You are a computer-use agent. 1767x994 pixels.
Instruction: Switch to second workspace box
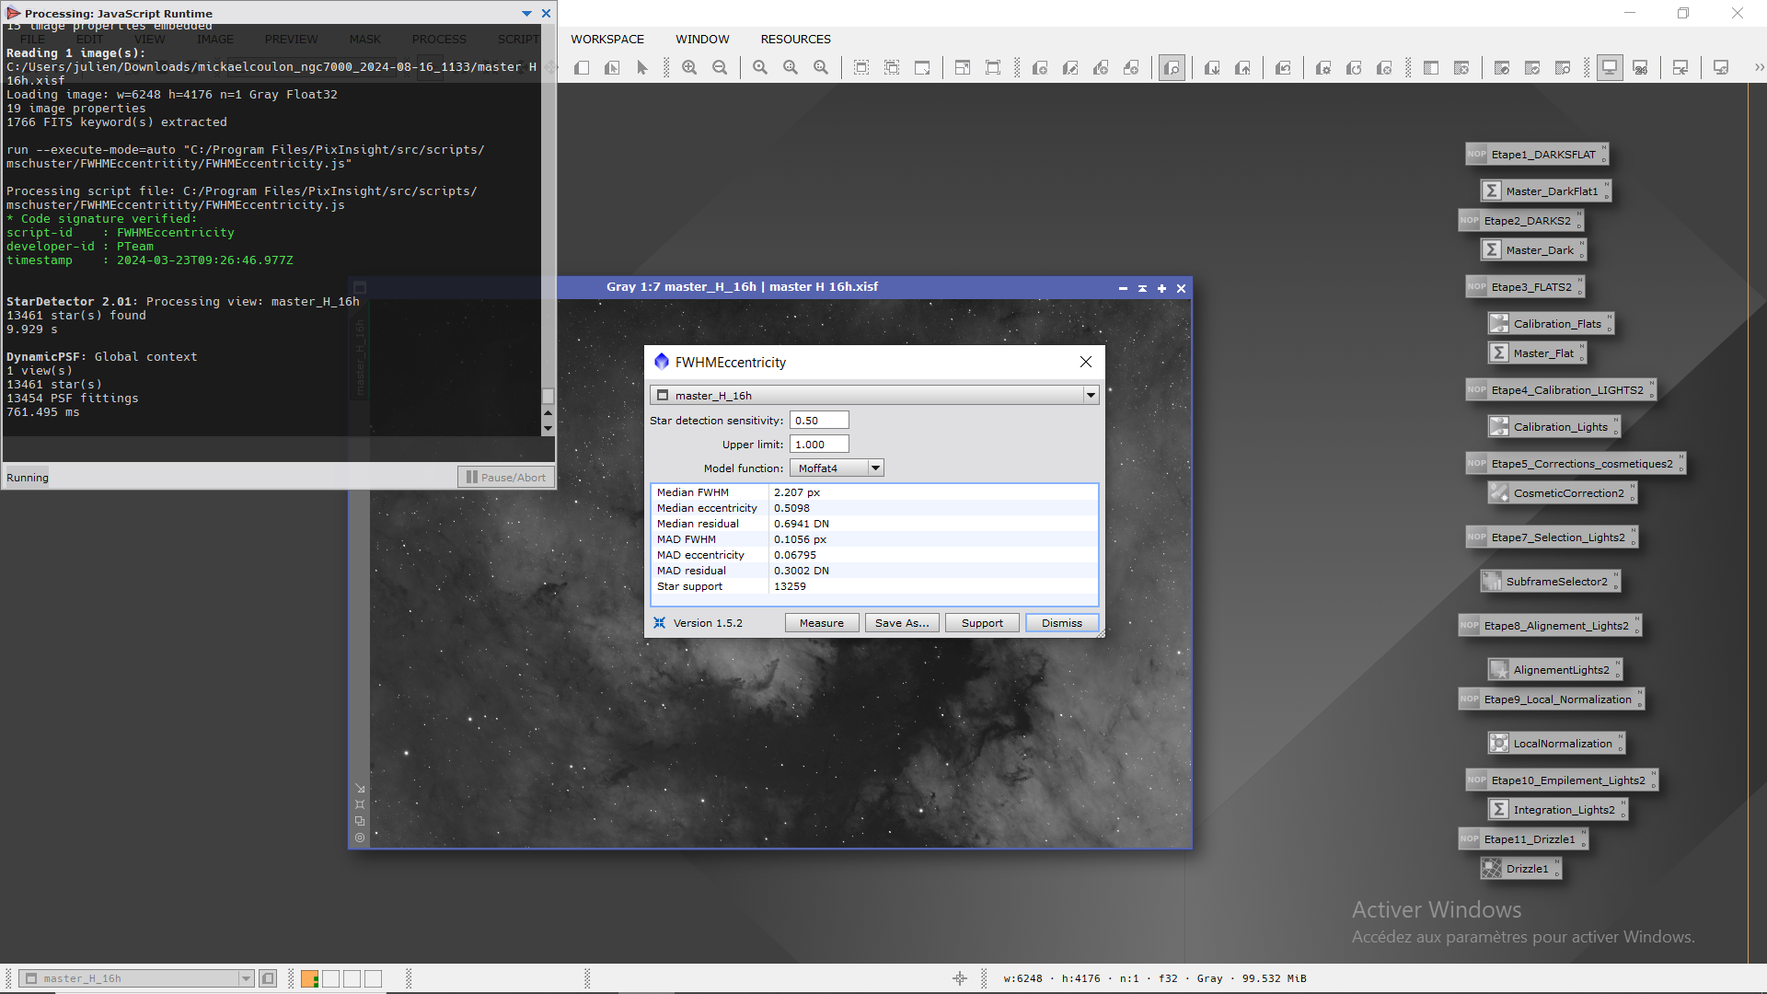[x=331, y=978]
